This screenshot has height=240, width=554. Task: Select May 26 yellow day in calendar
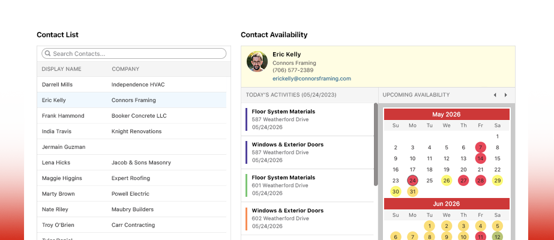(x=447, y=181)
